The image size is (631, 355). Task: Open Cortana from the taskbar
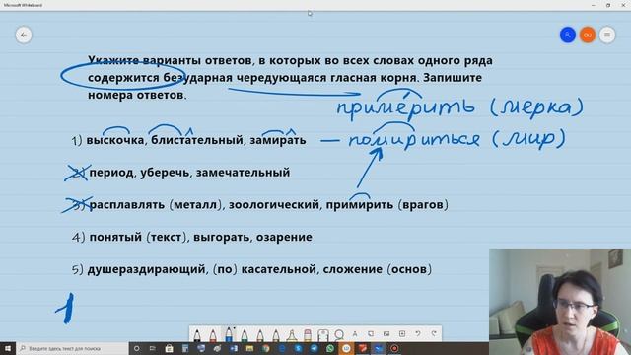coord(137,348)
